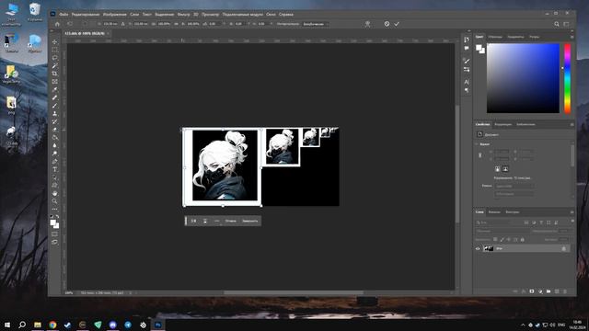The height and width of the screenshot is (331, 589).
Task: Click inside the blue color picker field
Action: pos(523,78)
